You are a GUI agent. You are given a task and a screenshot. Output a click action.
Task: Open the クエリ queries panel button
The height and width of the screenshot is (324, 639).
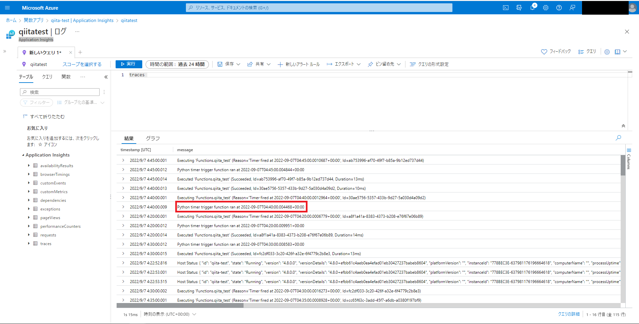point(587,52)
